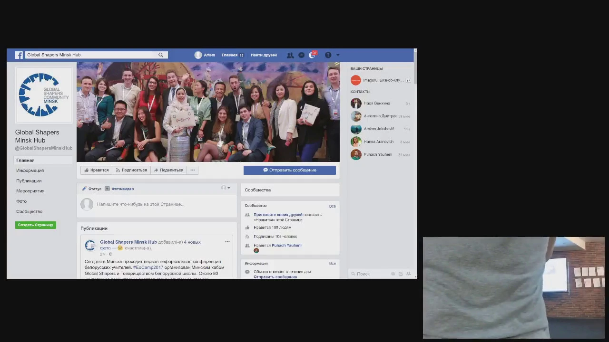Select Сообщество tab in page sidebar
Image resolution: width=609 pixels, height=342 pixels.
pyautogui.click(x=29, y=212)
